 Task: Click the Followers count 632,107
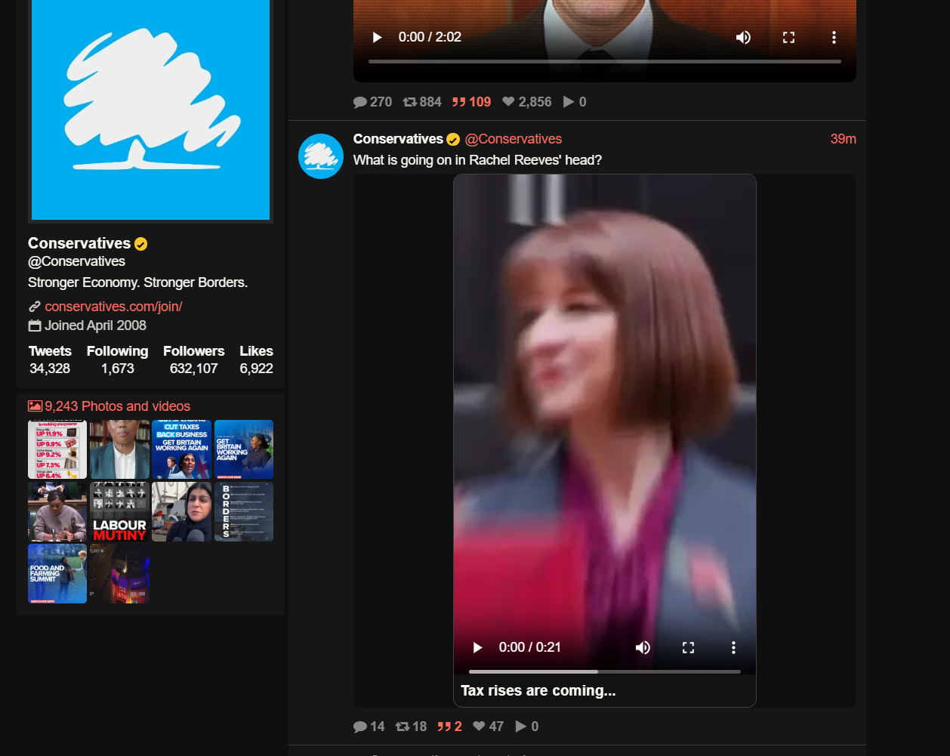[x=194, y=369]
